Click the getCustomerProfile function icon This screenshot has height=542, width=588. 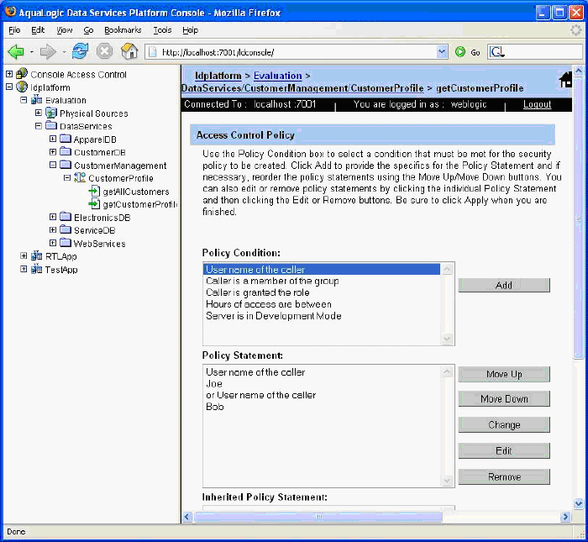point(94,203)
